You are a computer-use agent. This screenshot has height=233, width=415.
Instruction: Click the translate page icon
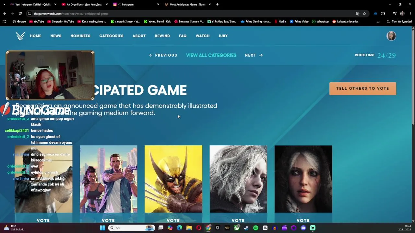click(357, 14)
